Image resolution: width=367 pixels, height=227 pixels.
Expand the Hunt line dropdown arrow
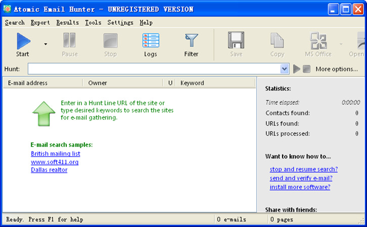pos(285,69)
